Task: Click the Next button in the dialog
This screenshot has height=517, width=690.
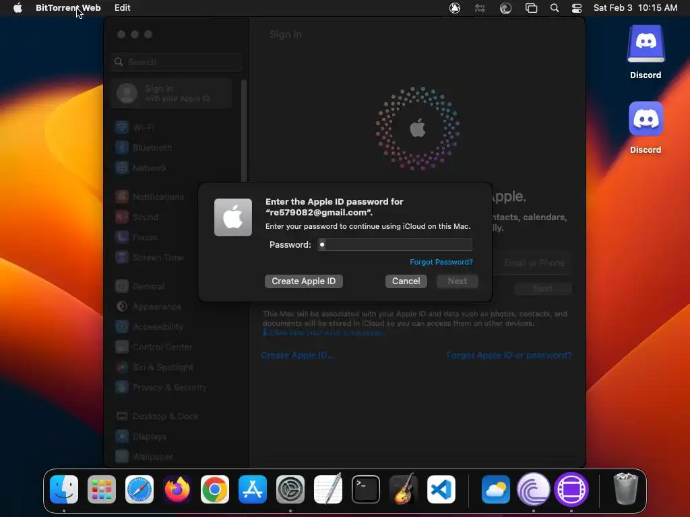Action: click(x=458, y=281)
